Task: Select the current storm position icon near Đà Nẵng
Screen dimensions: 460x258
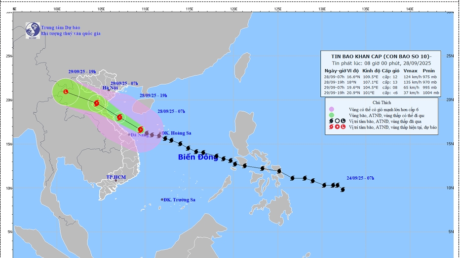Action: click(141, 129)
